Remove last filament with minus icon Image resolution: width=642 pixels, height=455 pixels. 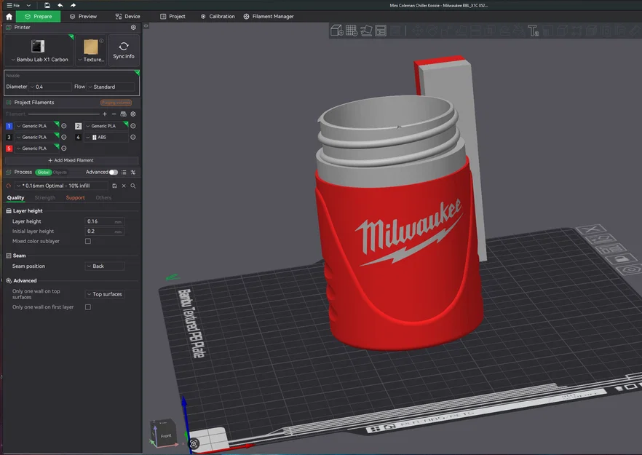pos(114,114)
